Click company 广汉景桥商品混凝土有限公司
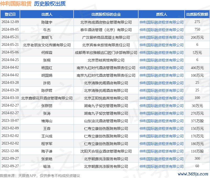Screen dimensions: 210x178 [106, 37]
